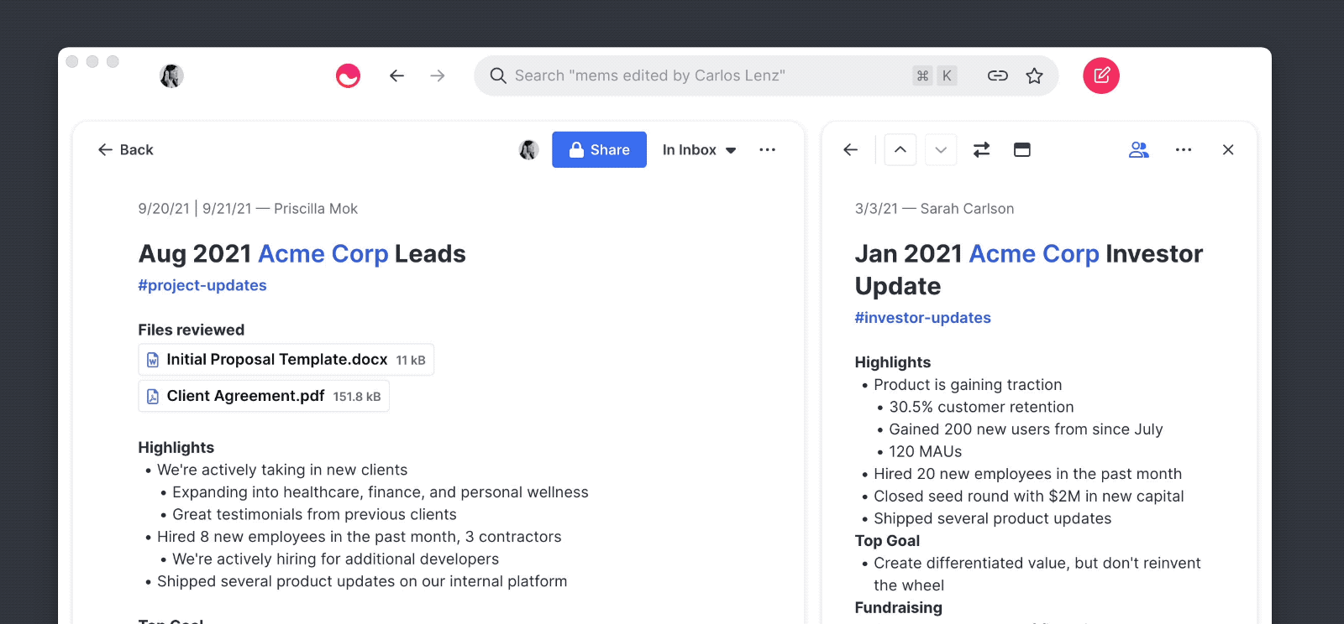1344x624 pixels.
Task: Click the Word document icon on proposal file
Action: tap(153, 360)
